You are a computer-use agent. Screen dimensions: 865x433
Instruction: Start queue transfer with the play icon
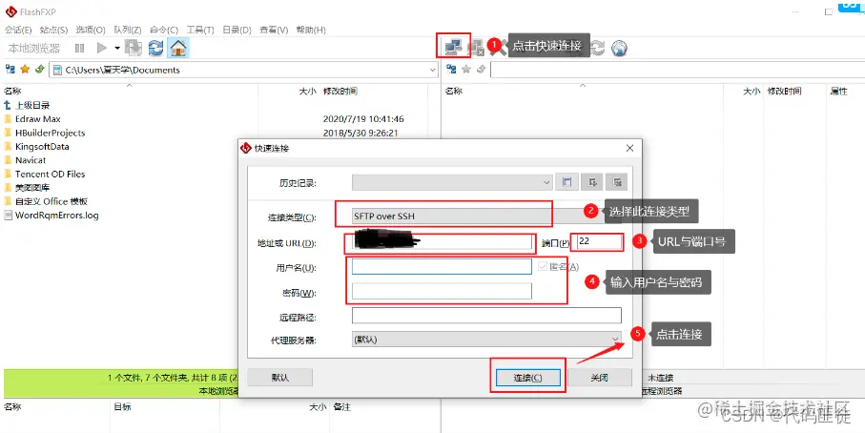point(101,48)
